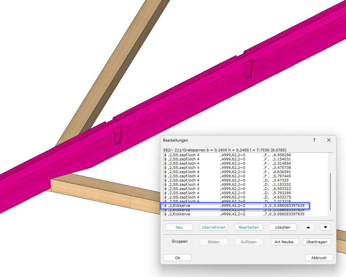Delete the entry with the Löschen button
The image size is (346, 277).
click(282, 227)
